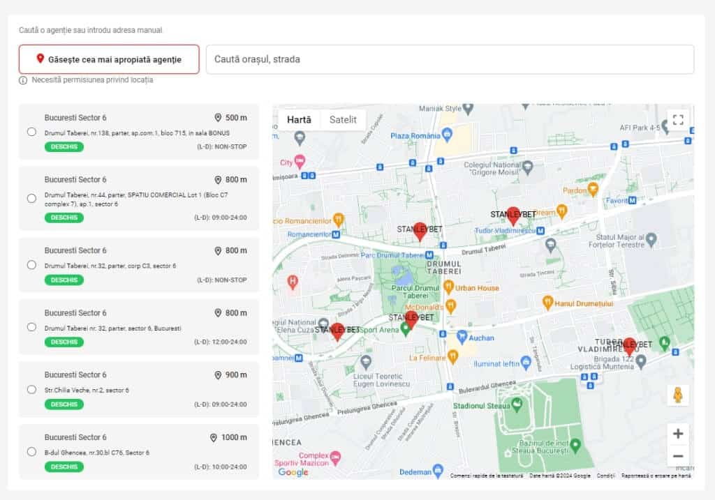Click the Caută orașul, strada search field
Image resolution: width=715 pixels, height=500 pixels.
click(450, 59)
